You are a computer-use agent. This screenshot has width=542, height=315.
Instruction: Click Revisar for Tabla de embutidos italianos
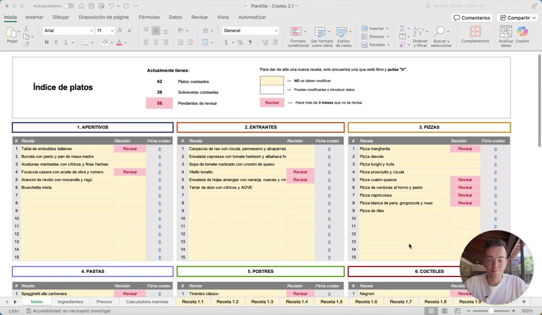pos(130,149)
